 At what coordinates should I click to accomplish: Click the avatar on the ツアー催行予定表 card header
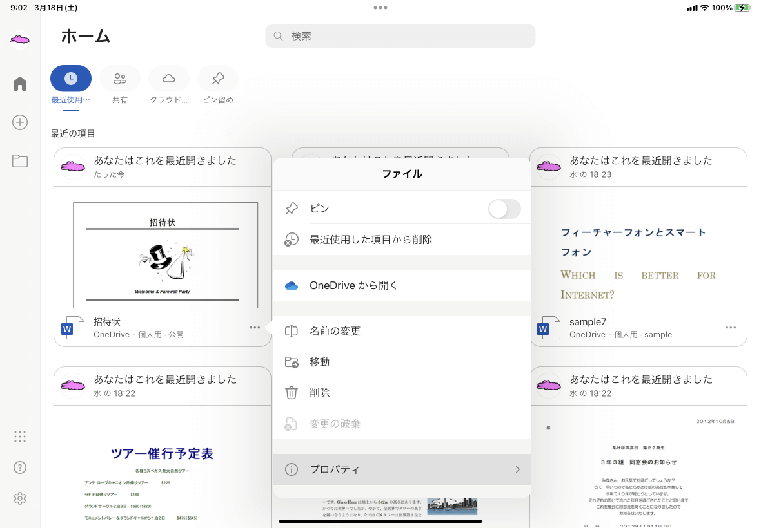tap(73, 386)
